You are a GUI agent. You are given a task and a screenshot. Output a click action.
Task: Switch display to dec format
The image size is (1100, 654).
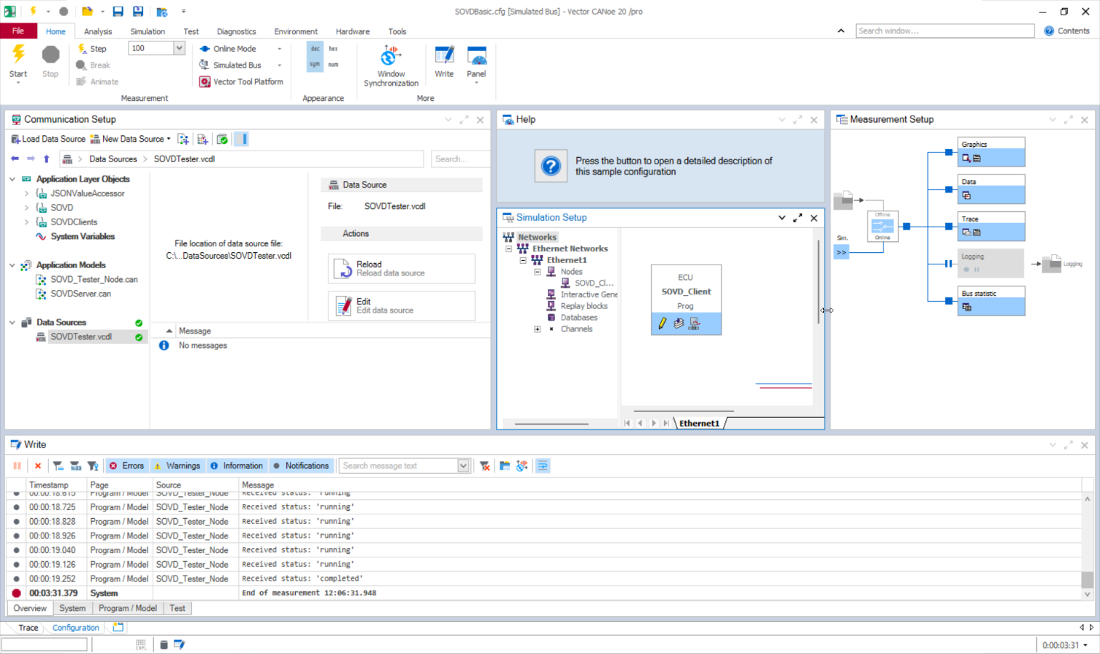point(315,49)
